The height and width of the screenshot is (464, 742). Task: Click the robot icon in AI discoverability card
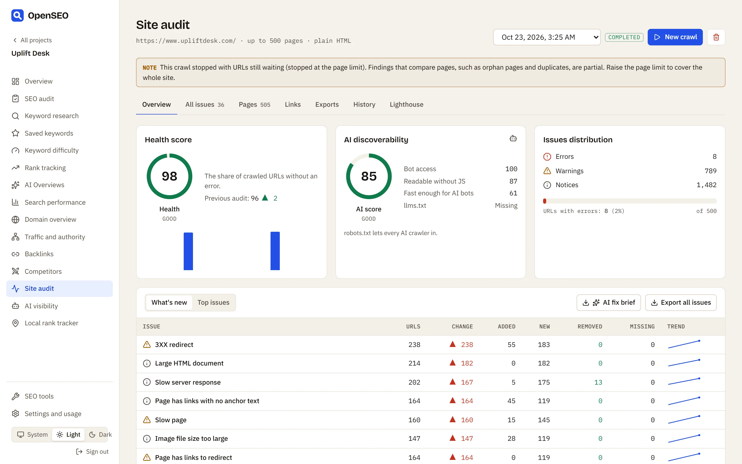(x=513, y=139)
